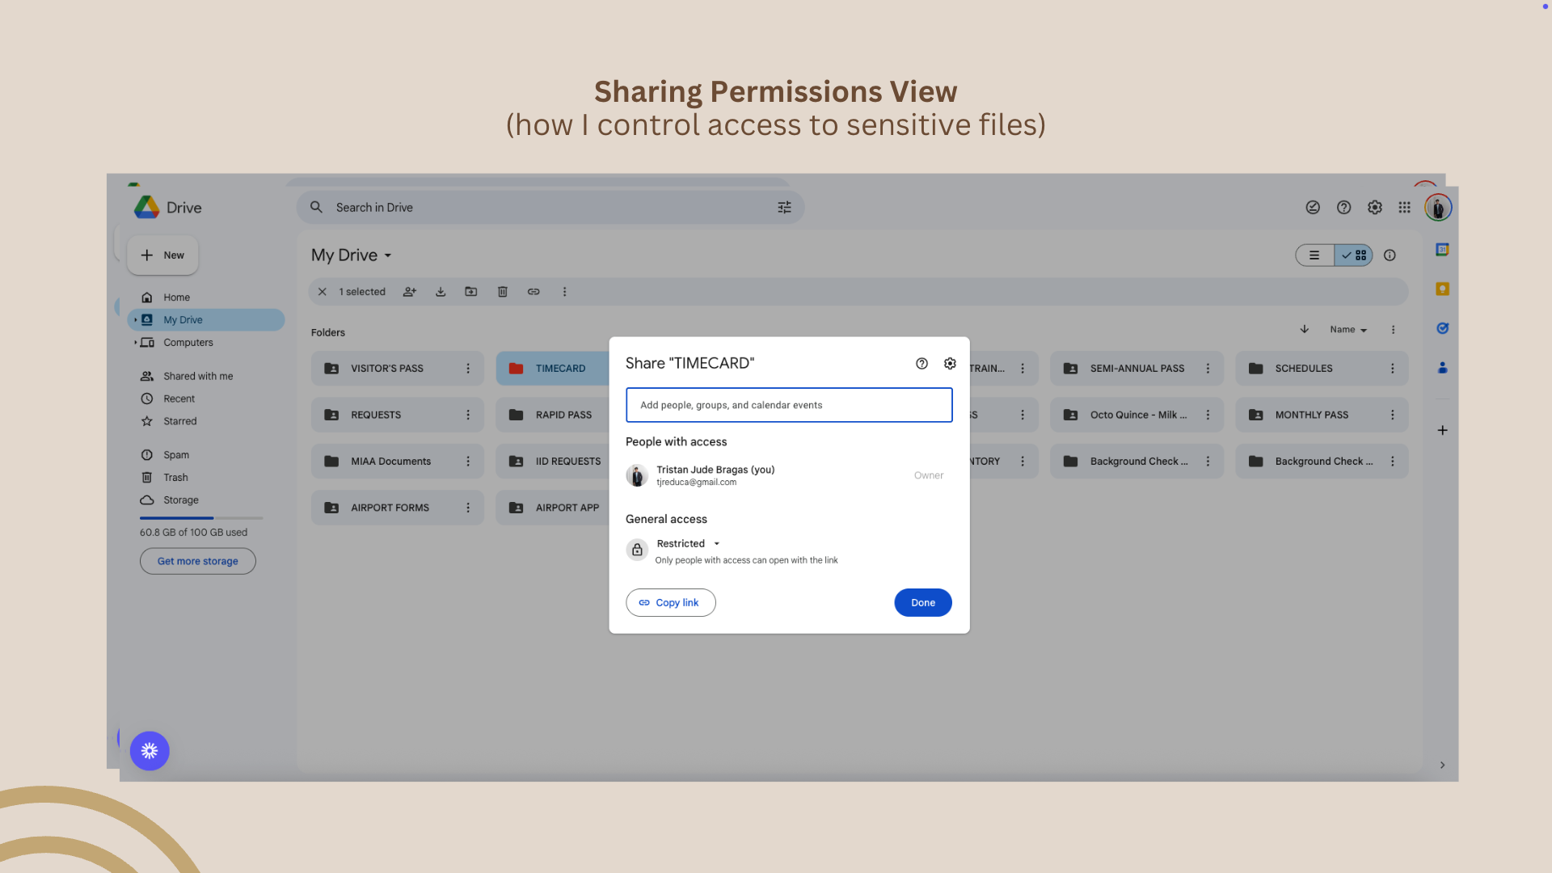This screenshot has height=873, width=1552.
Task: Download the selected folder
Action: [441, 292]
